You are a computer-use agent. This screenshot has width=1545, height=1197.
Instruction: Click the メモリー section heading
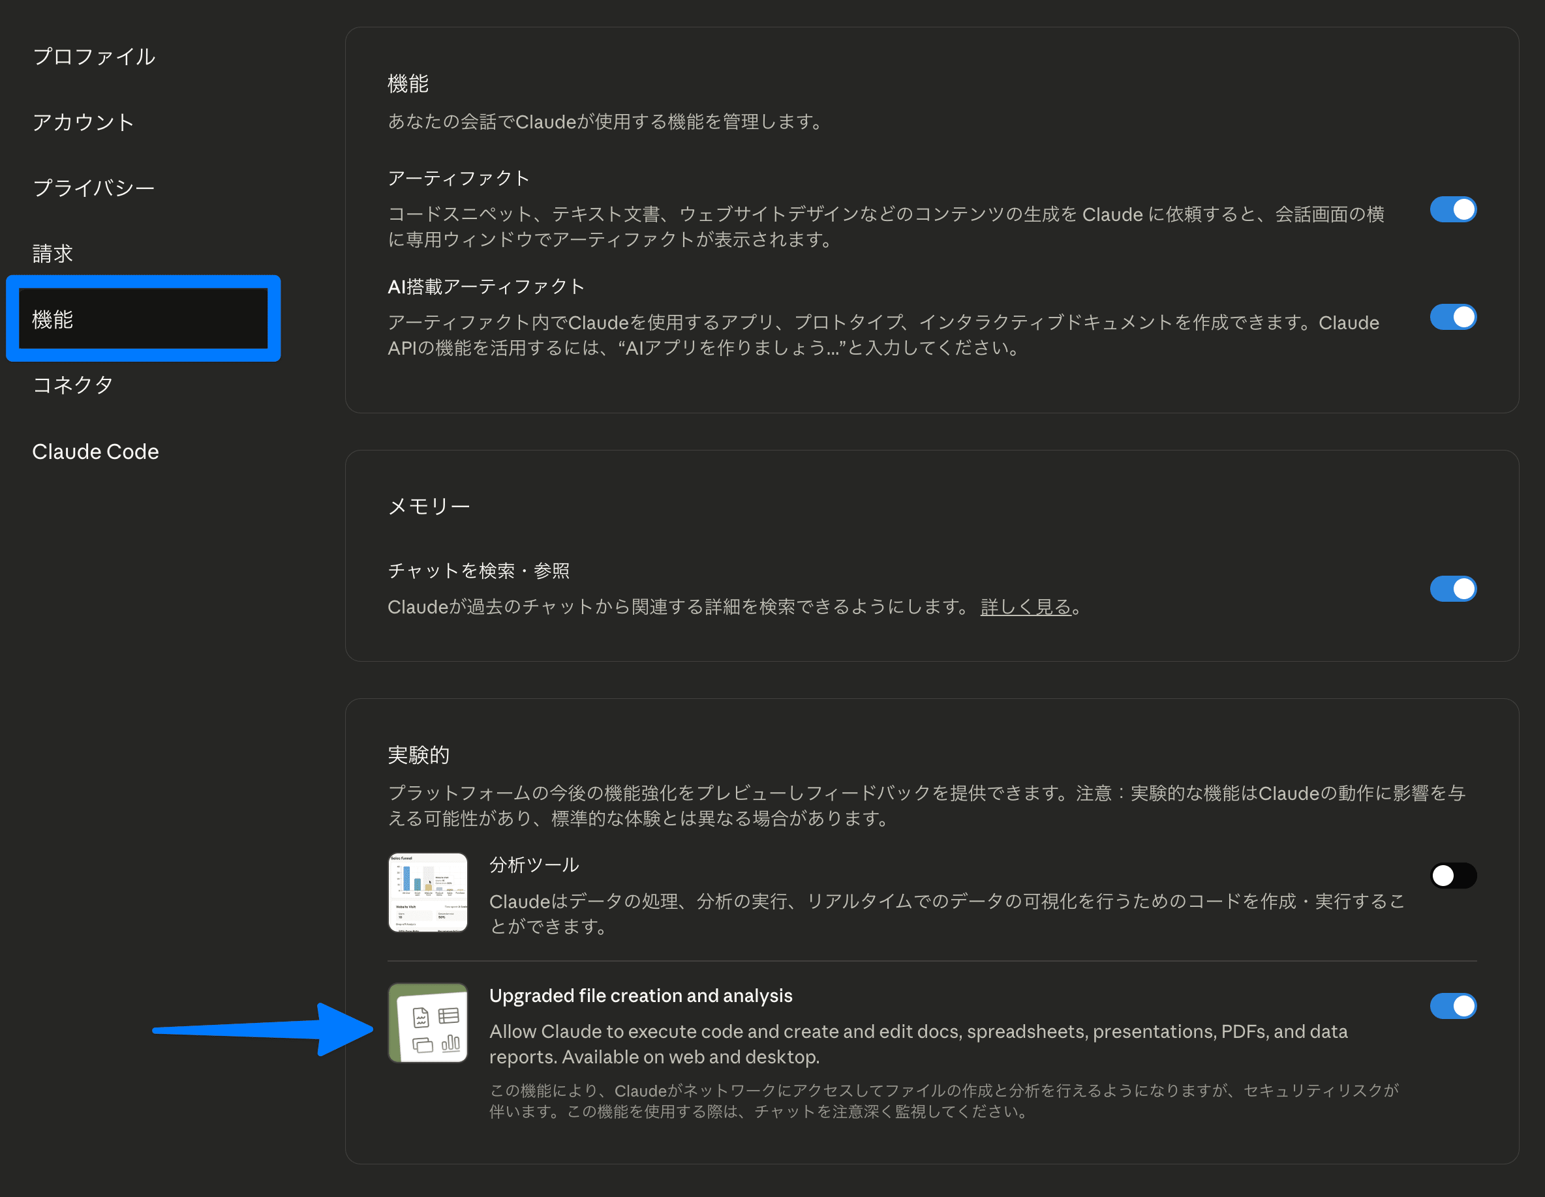(429, 506)
